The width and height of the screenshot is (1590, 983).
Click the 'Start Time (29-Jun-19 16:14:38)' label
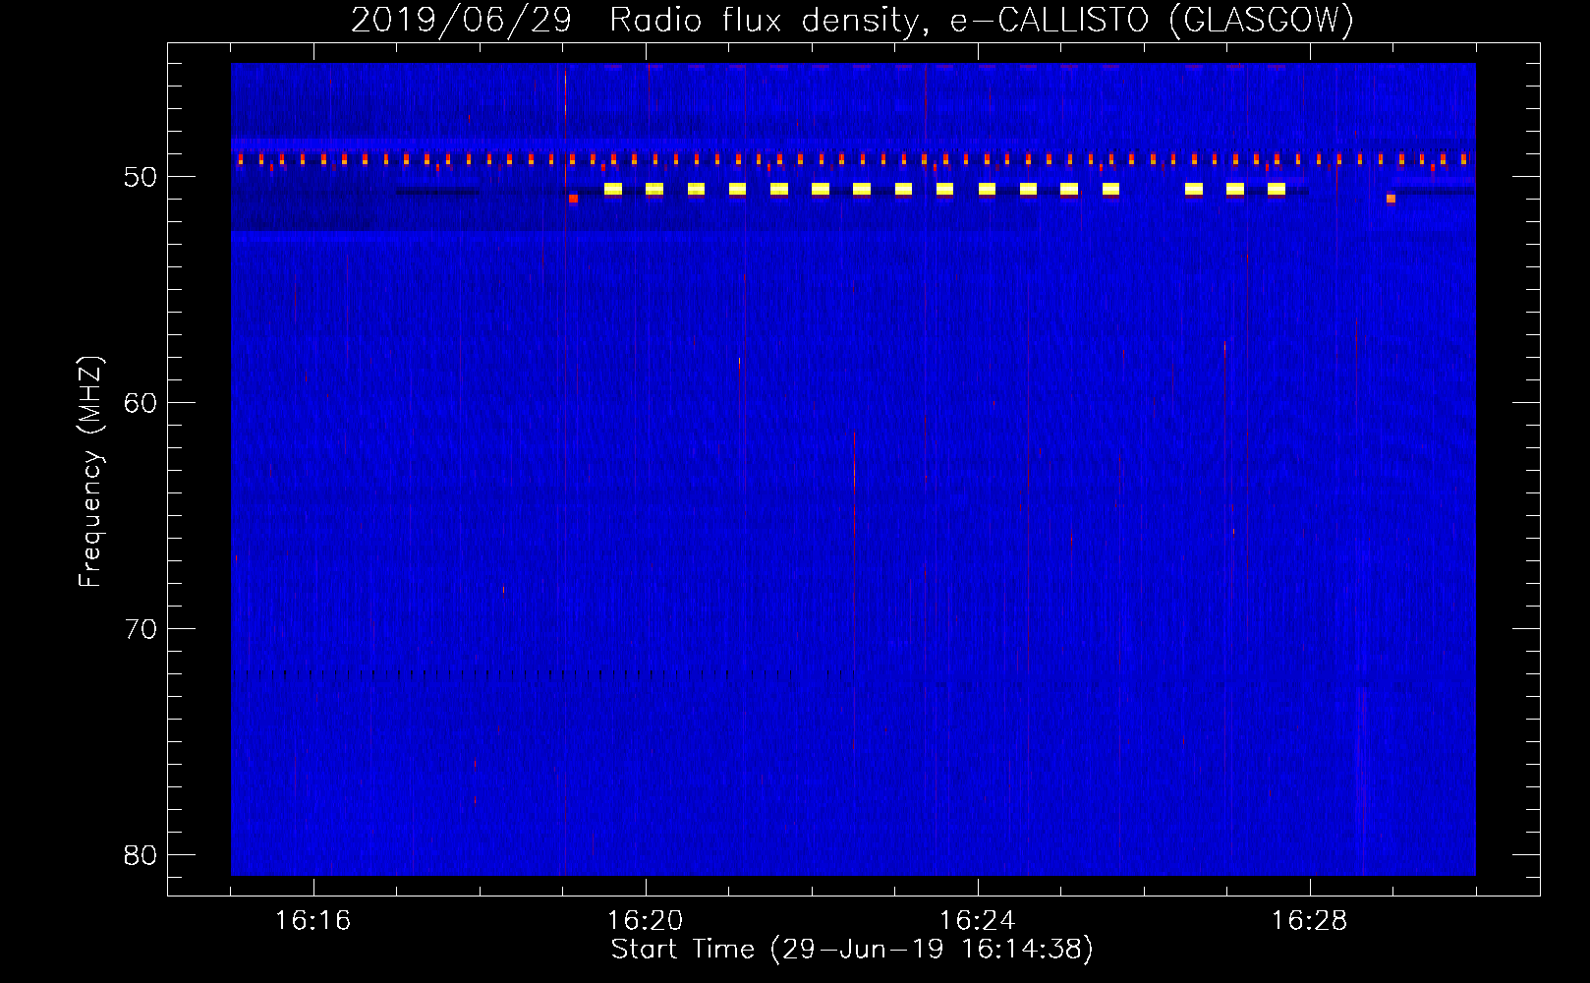point(852,950)
